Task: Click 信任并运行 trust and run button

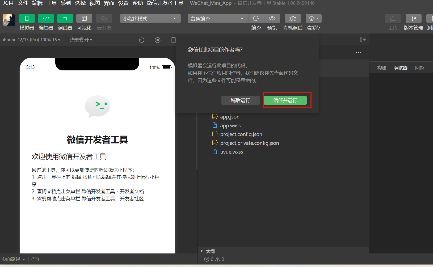Action: click(285, 100)
